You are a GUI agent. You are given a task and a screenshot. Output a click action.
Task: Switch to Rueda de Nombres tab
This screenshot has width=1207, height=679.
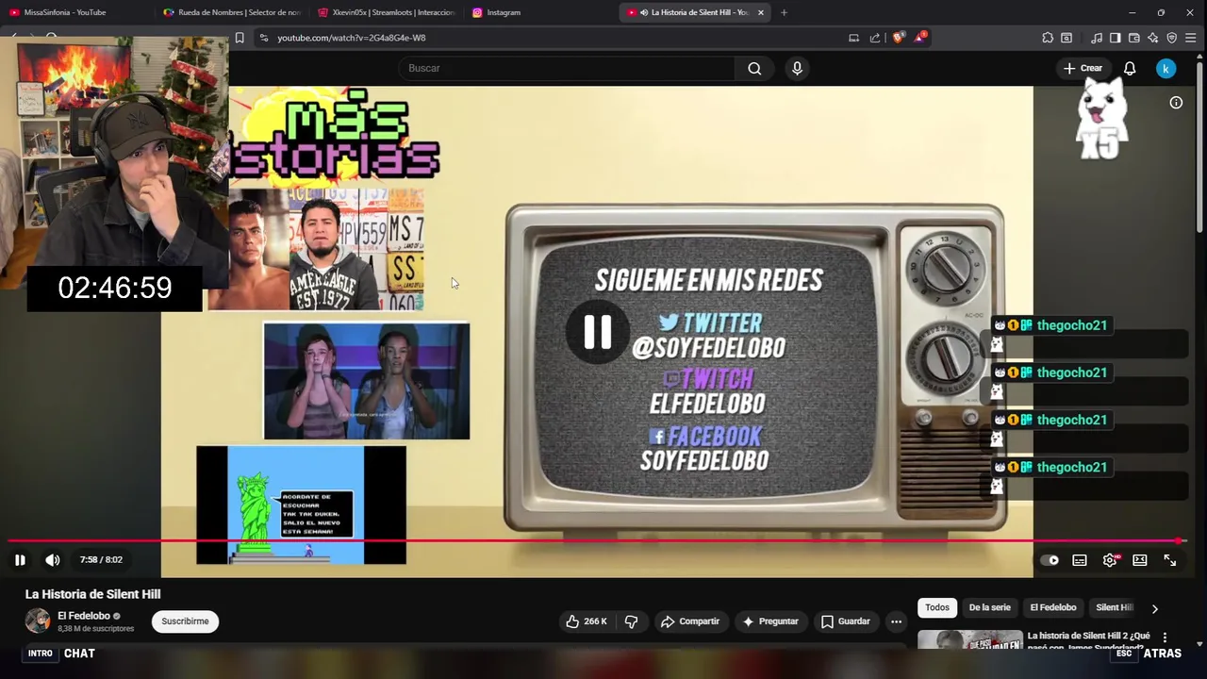(231, 12)
